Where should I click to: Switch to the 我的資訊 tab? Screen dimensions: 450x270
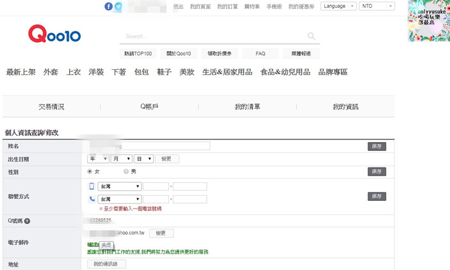pos(346,107)
